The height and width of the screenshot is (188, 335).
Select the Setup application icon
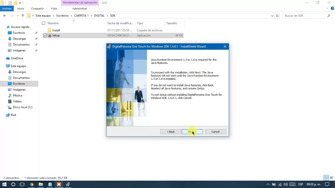[50, 36]
